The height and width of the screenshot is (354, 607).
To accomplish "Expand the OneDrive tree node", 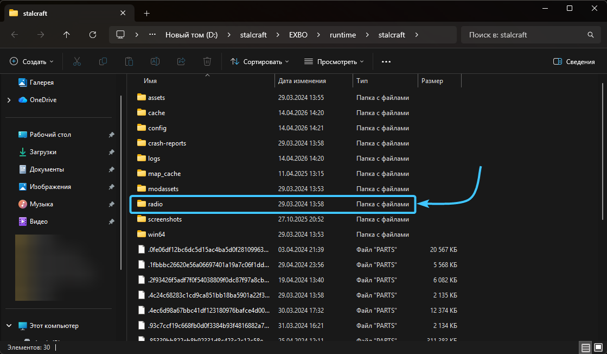I will [9, 100].
